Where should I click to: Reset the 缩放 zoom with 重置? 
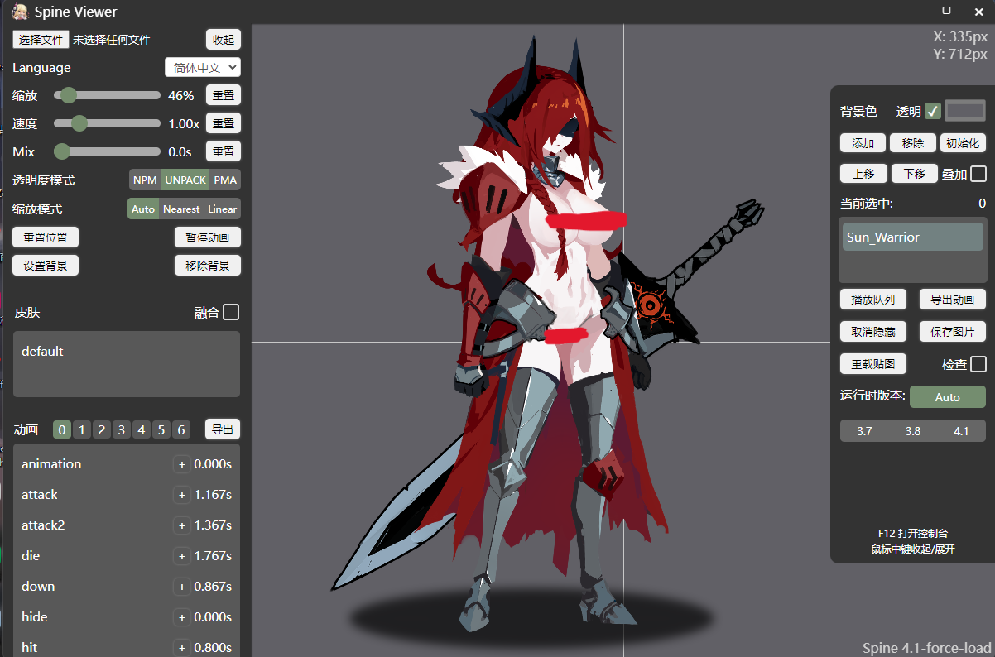tap(223, 95)
